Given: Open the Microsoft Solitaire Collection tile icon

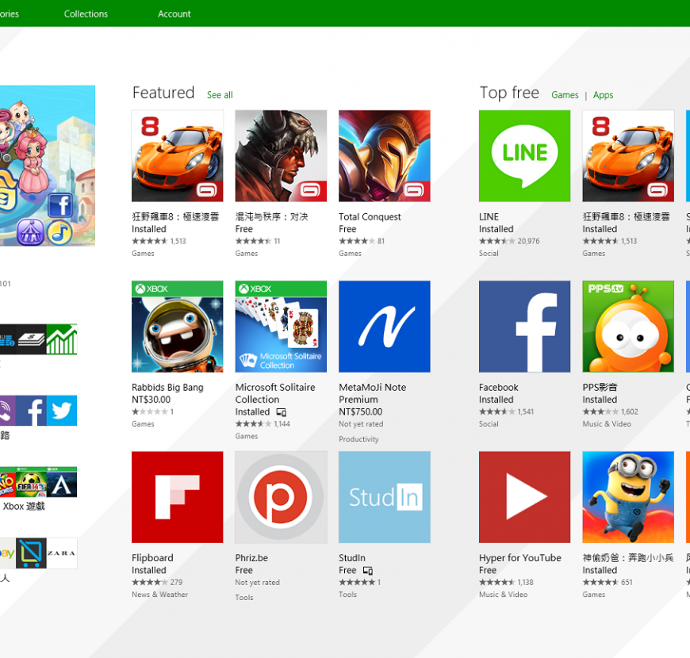Looking at the screenshot, I should [282, 327].
